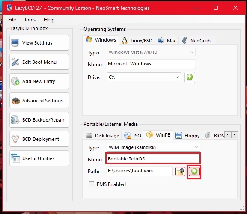Open the File menu

[x=12, y=20]
